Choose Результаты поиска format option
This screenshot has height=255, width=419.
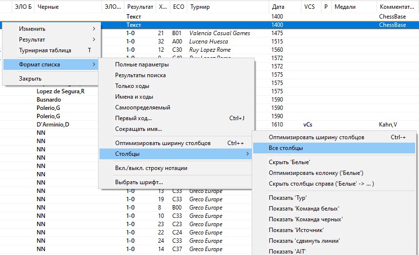point(176,75)
